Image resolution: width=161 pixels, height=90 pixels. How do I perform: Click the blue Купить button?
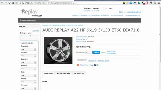(96, 52)
